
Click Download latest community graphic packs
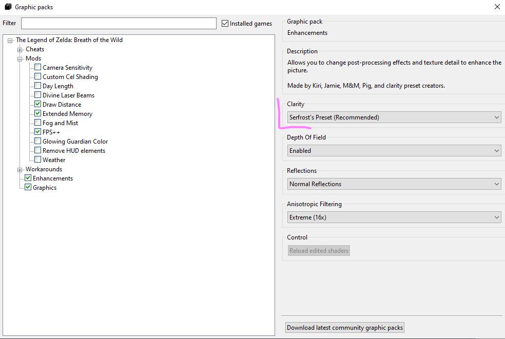pos(344,327)
